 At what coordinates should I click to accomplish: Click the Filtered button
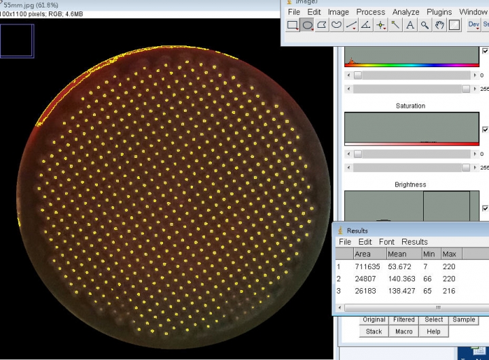[x=403, y=320]
